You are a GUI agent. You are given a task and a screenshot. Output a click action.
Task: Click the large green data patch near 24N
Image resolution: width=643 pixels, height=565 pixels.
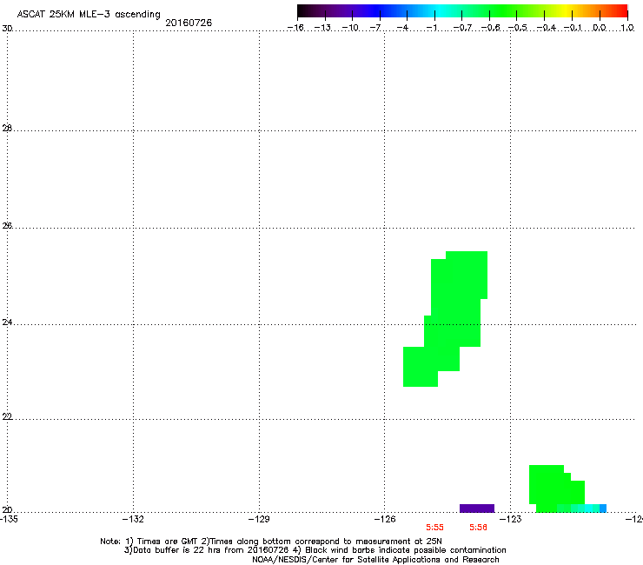[451, 320]
